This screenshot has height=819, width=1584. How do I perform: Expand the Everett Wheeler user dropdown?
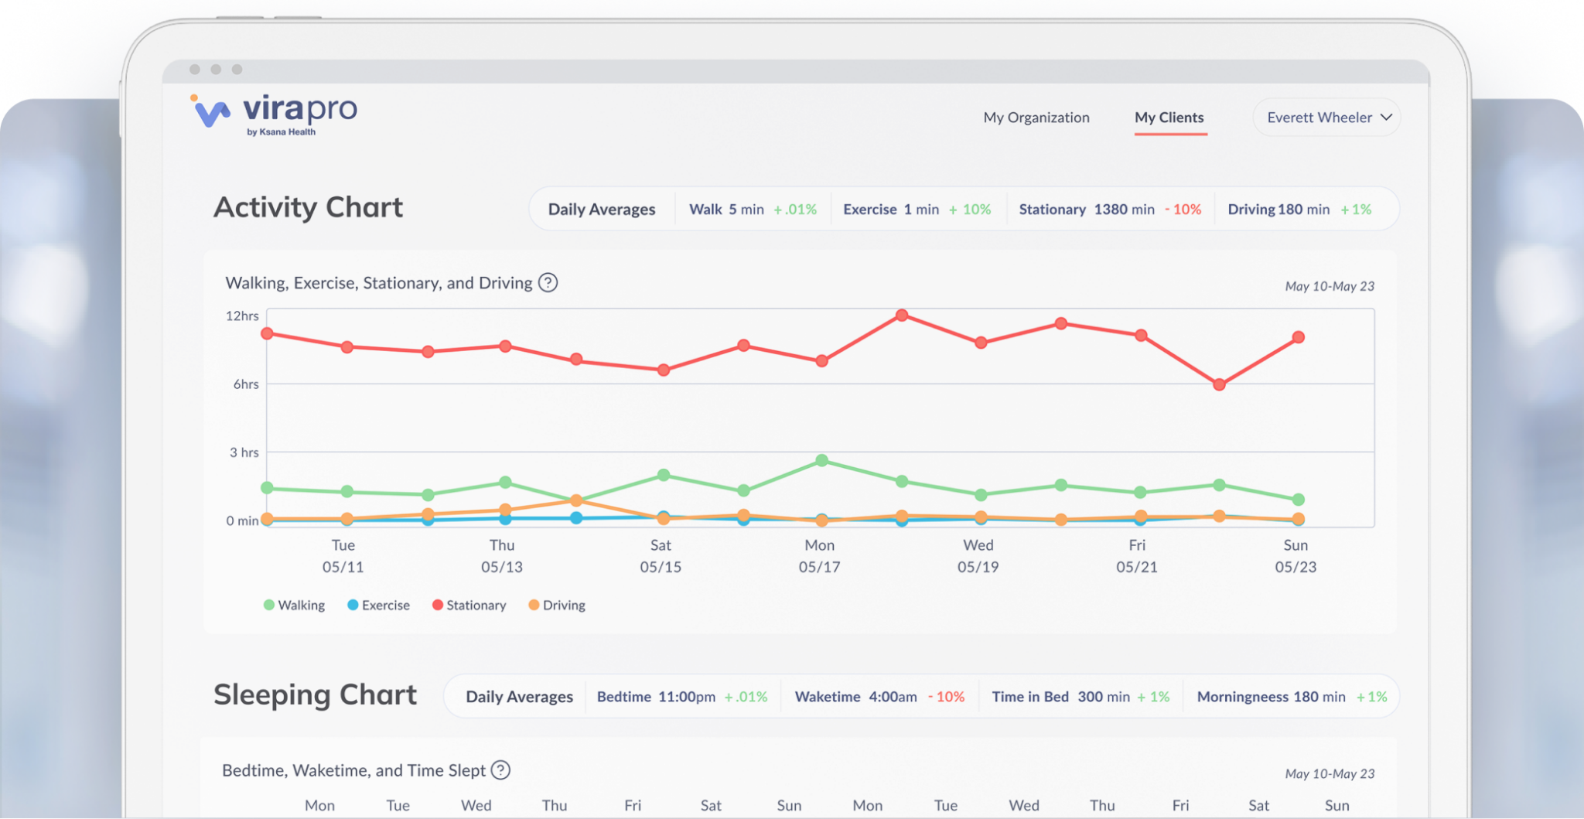coord(1327,118)
